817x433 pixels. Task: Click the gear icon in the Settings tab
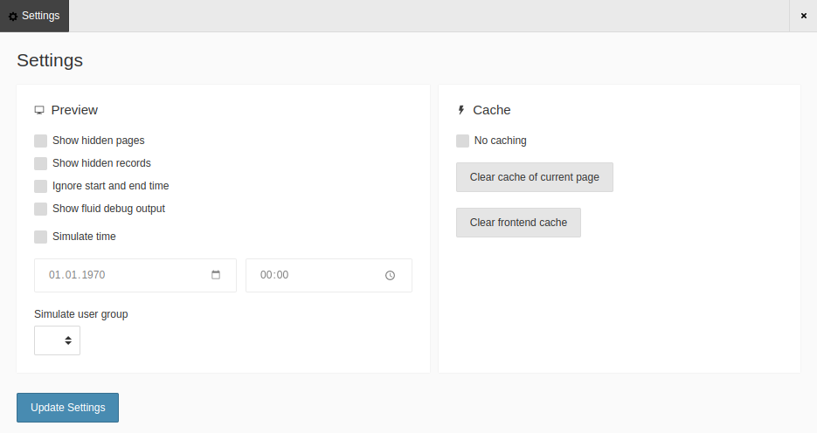[x=12, y=16]
